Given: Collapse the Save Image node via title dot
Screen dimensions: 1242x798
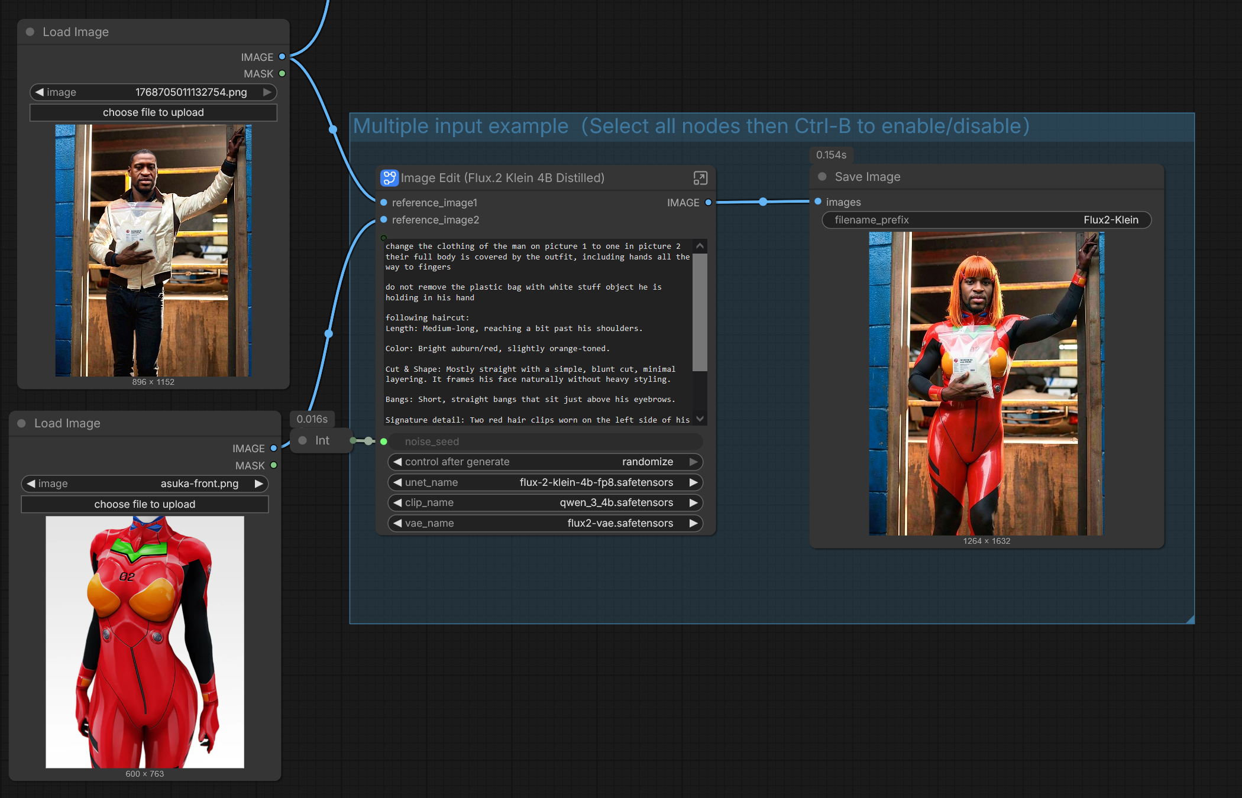Looking at the screenshot, I should point(822,177).
